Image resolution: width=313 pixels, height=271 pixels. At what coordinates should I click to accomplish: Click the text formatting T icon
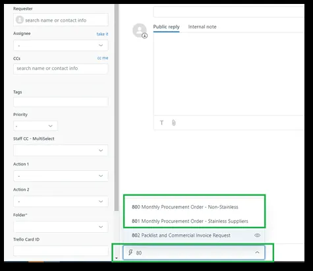click(161, 123)
